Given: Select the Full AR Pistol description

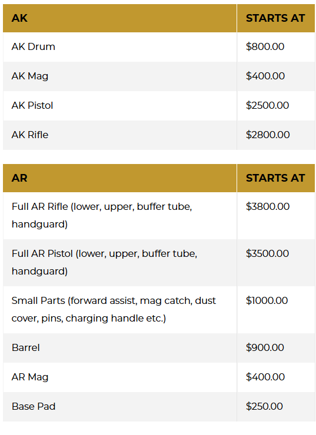Looking at the screenshot, I should 104,262.
